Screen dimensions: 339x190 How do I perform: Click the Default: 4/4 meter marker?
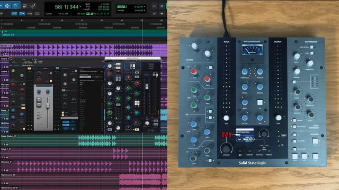pos(8,35)
